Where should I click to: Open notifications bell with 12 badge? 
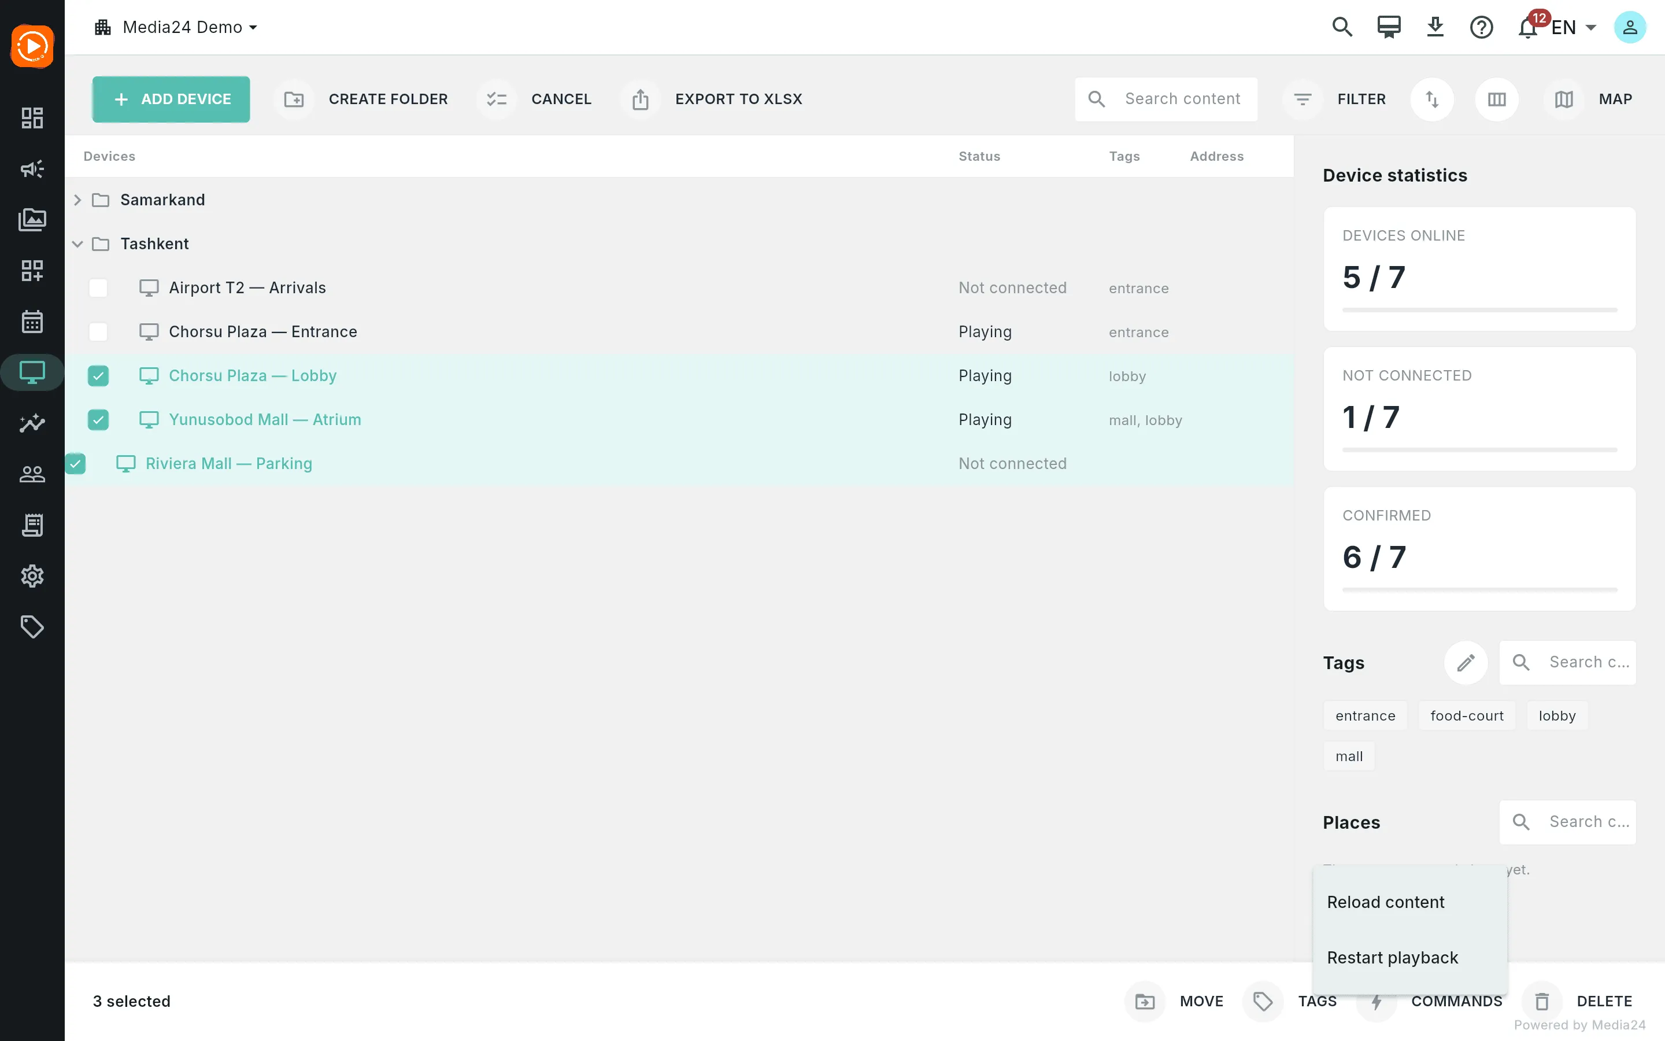(1529, 28)
